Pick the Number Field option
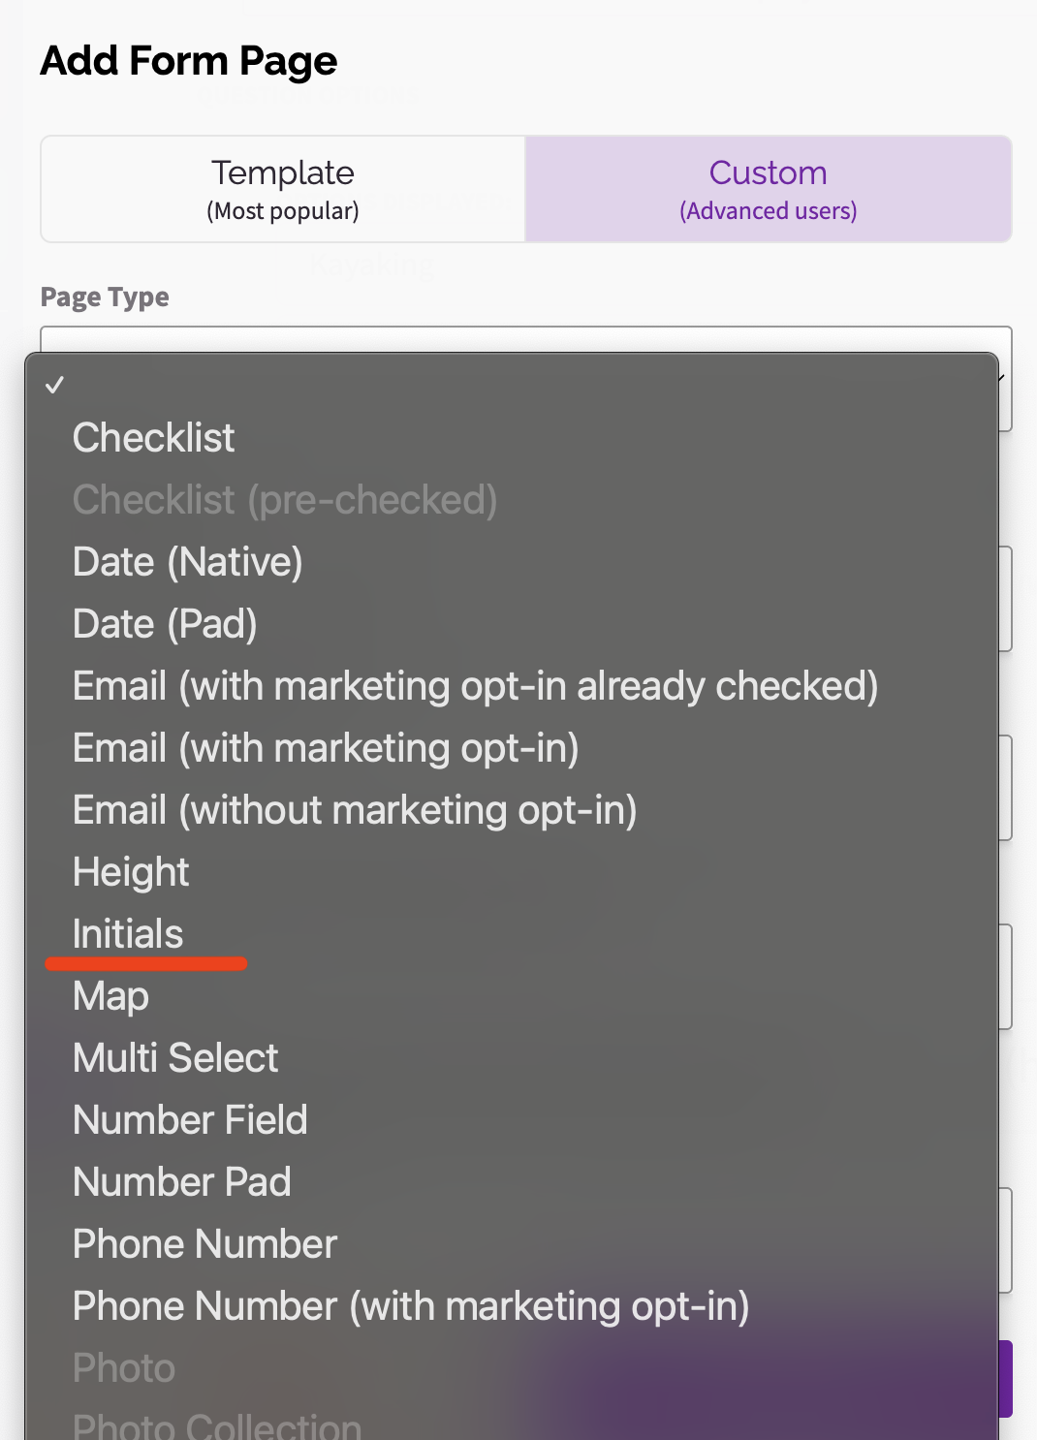The width and height of the screenshot is (1037, 1440). [190, 1120]
